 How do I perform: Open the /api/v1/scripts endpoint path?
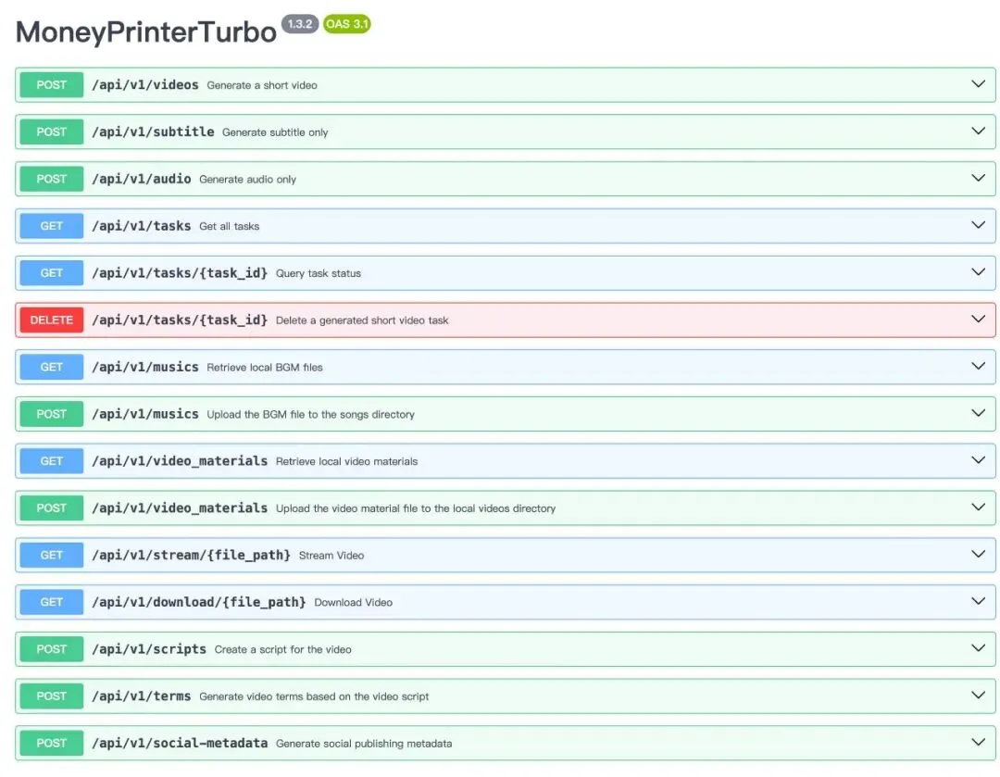(149, 649)
